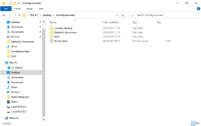This screenshot has height=126, width=201.
Task: Click the Back navigation arrow
Action: (x=4, y=15)
